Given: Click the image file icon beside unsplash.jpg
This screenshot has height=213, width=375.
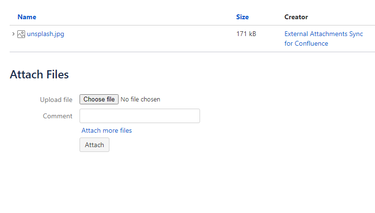Looking at the screenshot, I should [x=21, y=34].
